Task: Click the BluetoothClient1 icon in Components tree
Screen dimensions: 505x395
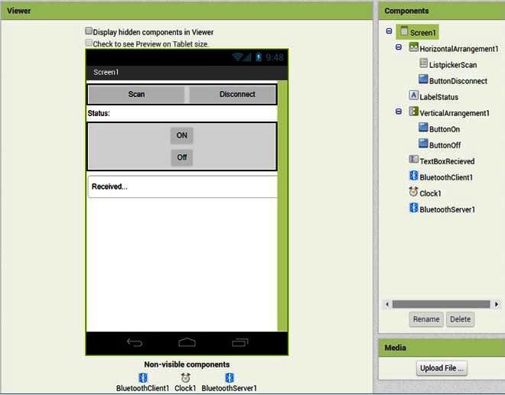Action: pyautogui.click(x=413, y=176)
